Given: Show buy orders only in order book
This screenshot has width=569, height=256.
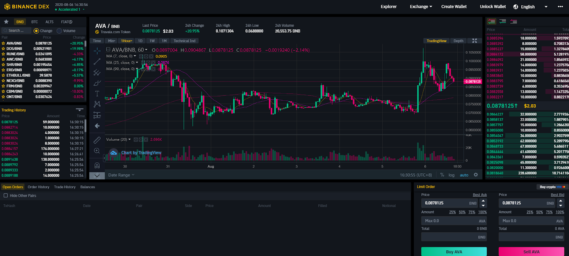Looking at the screenshot, I should (502, 22).
